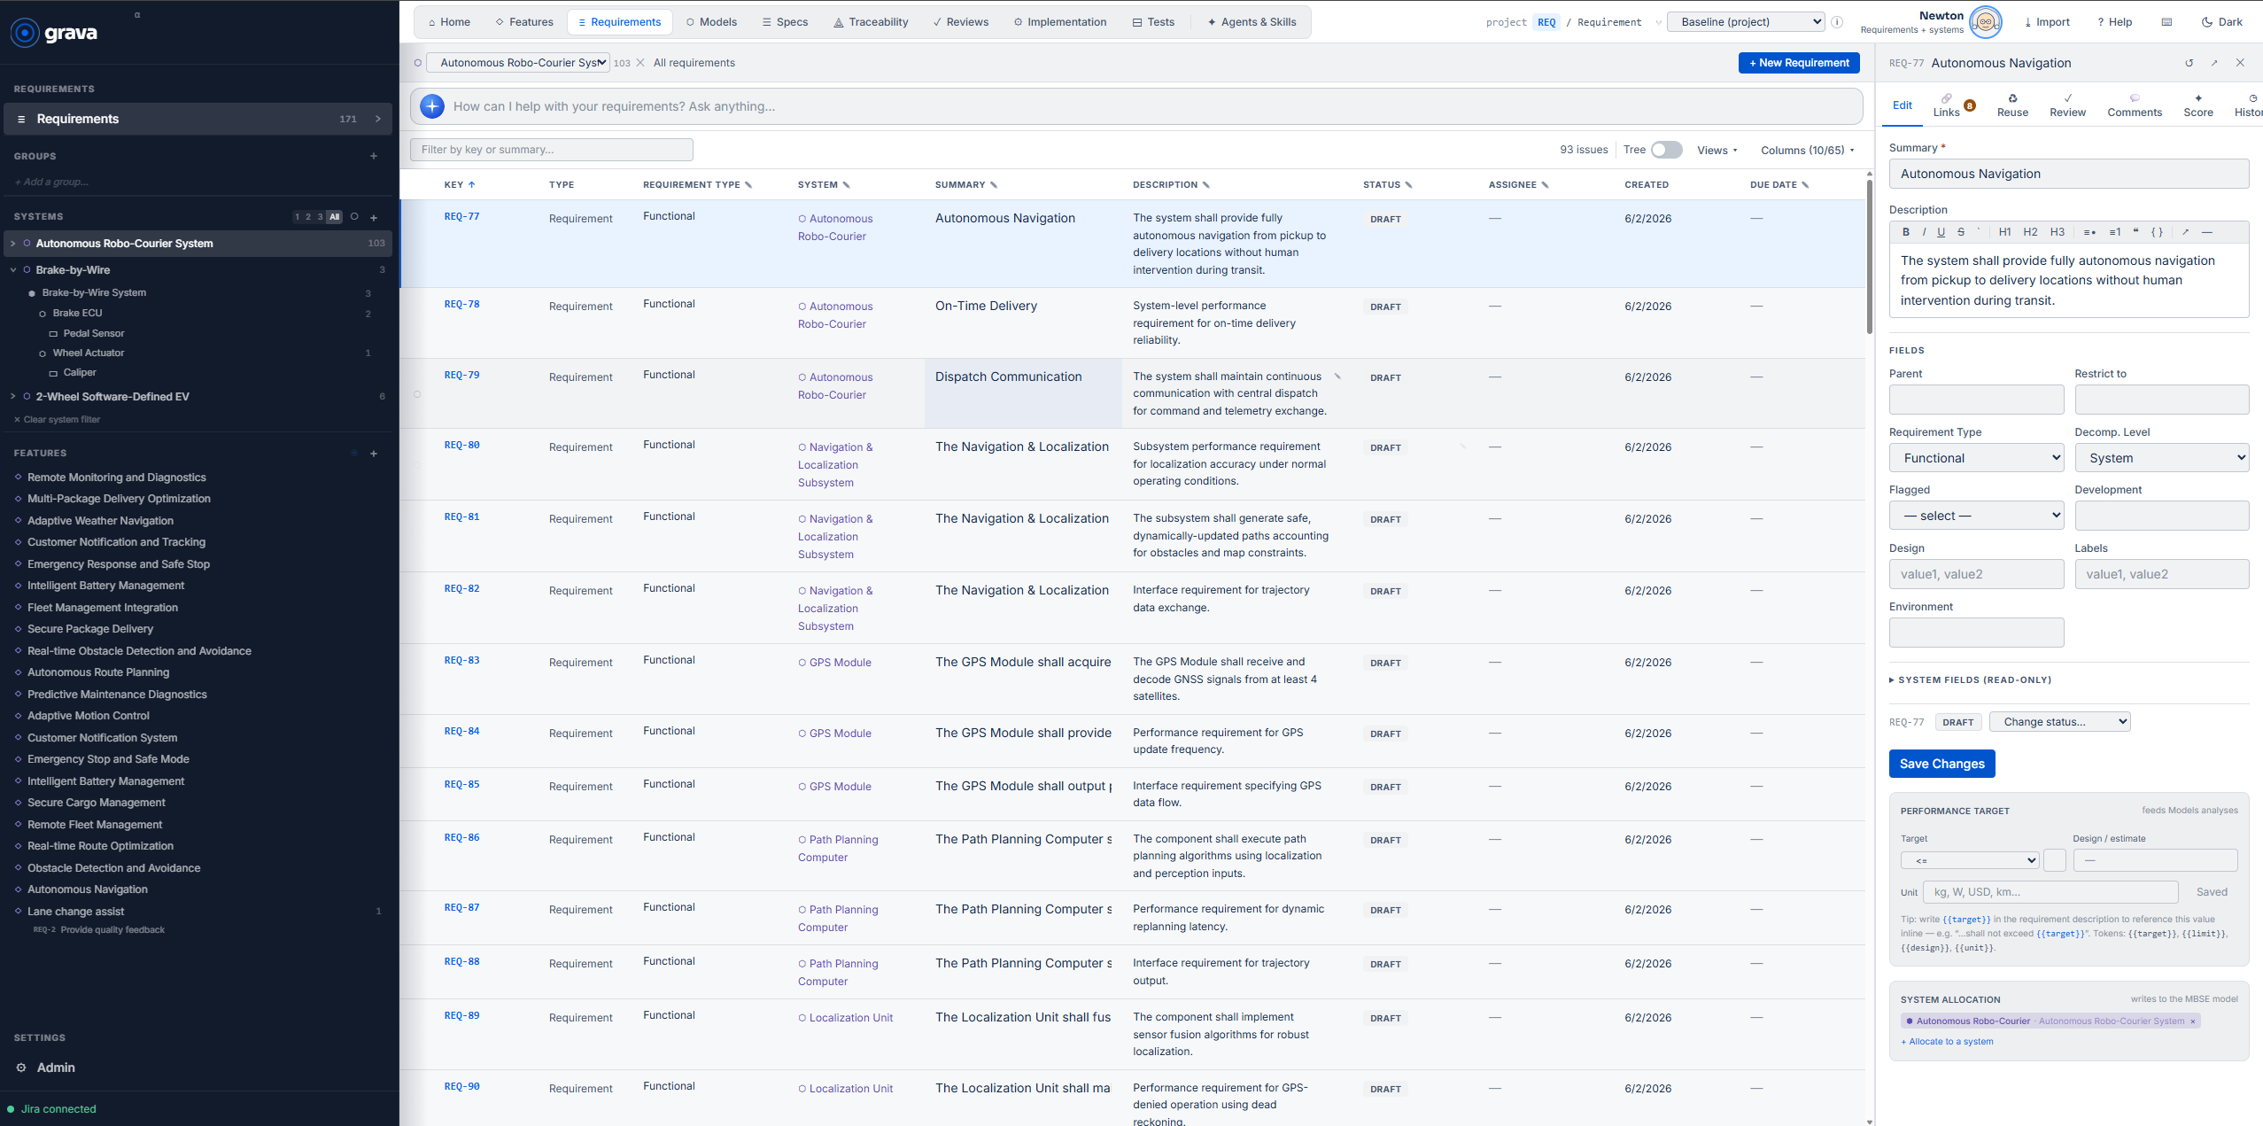
Task: Refresh the REQ-77 detail panel
Action: tap(2189, 63)
